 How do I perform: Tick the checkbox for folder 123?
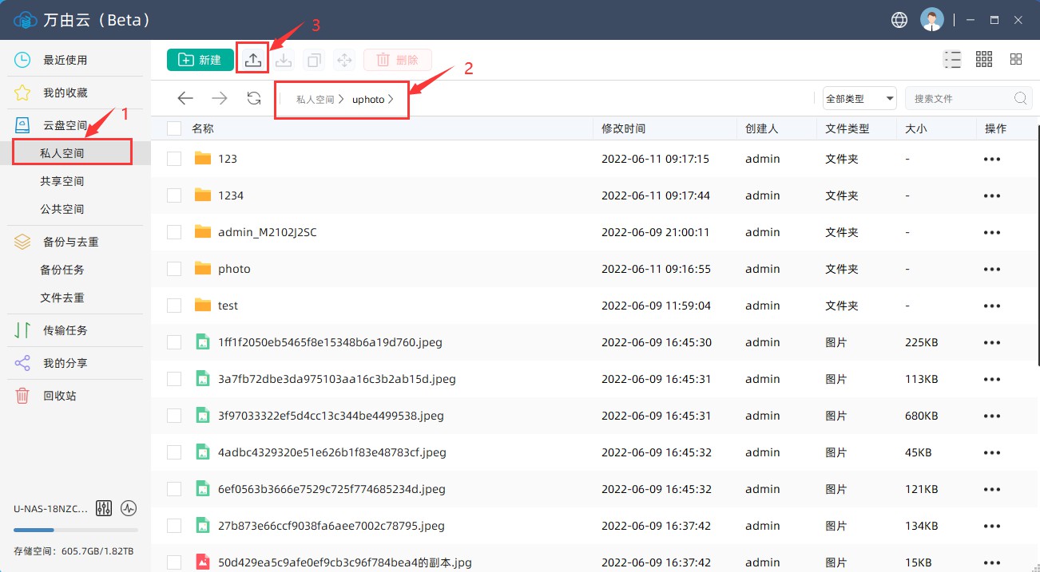tap(174, 159)
